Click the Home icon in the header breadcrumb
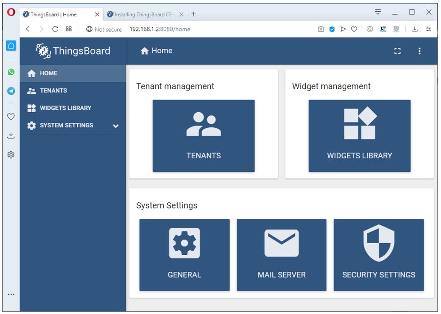 pyautogui.click(x=145, y=51)
